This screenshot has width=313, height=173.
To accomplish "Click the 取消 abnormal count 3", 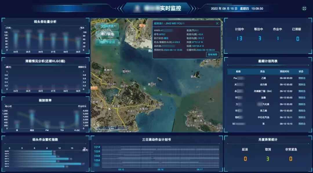I will click(x=267, y=159).
